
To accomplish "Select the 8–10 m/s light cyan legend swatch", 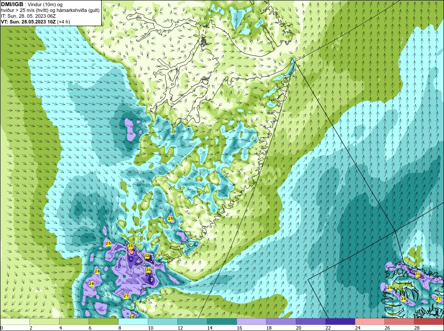I will click(133, 321).
